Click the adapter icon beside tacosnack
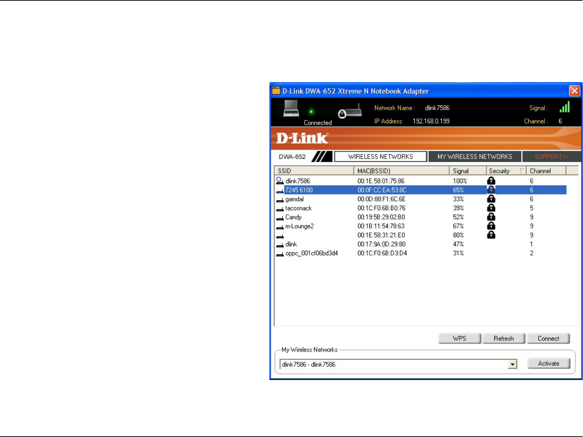 click(280, 209)
